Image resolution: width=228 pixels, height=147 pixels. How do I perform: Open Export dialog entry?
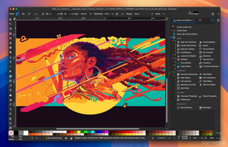pos(204,46)
